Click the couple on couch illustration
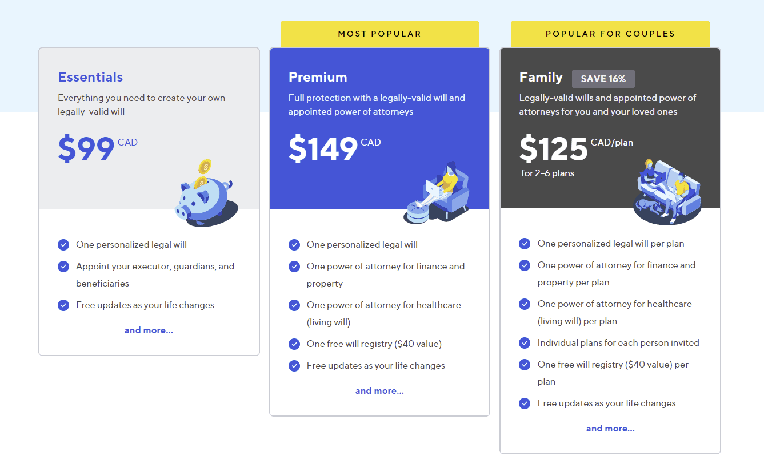This screenshot has height=460, width=764. point(668,191)
